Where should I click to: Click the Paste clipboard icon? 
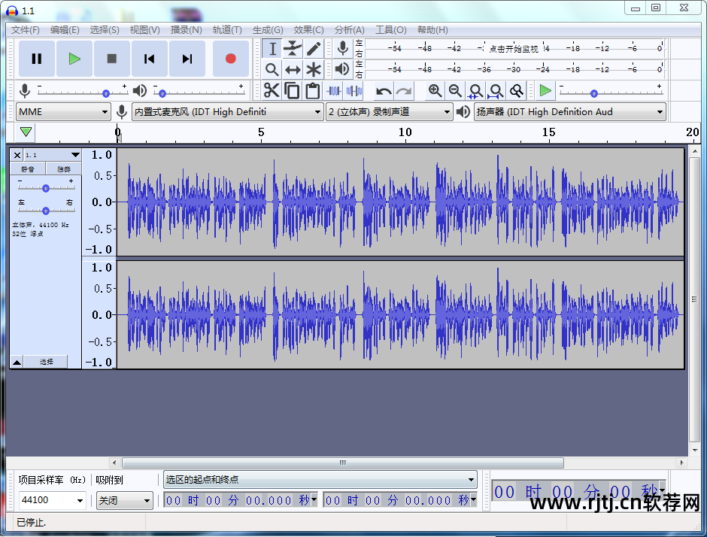(x=313, y=91)
